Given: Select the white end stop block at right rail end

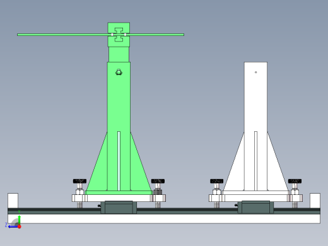Looking at the screenshot, I should [x=315, y=201].
